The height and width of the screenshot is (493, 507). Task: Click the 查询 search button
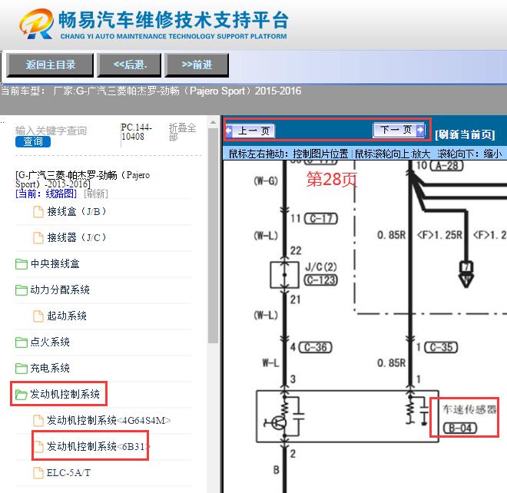33,141
